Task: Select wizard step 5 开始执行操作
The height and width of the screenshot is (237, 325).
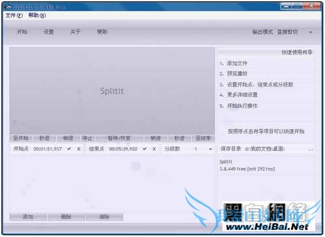Action: 239,106
